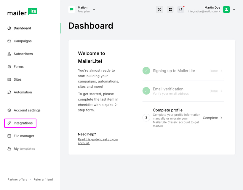Click the MailerLite logo
This screenshot has height=190, width=243.
22,12
